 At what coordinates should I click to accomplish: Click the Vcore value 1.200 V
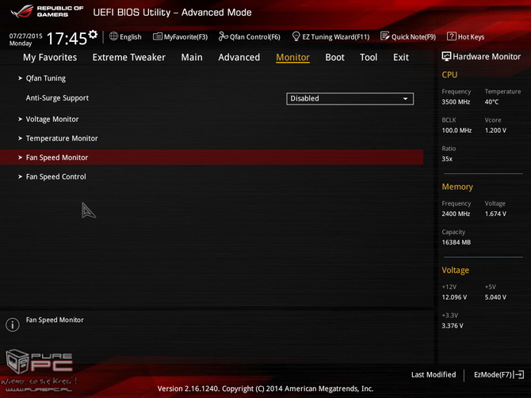(495, 131)
